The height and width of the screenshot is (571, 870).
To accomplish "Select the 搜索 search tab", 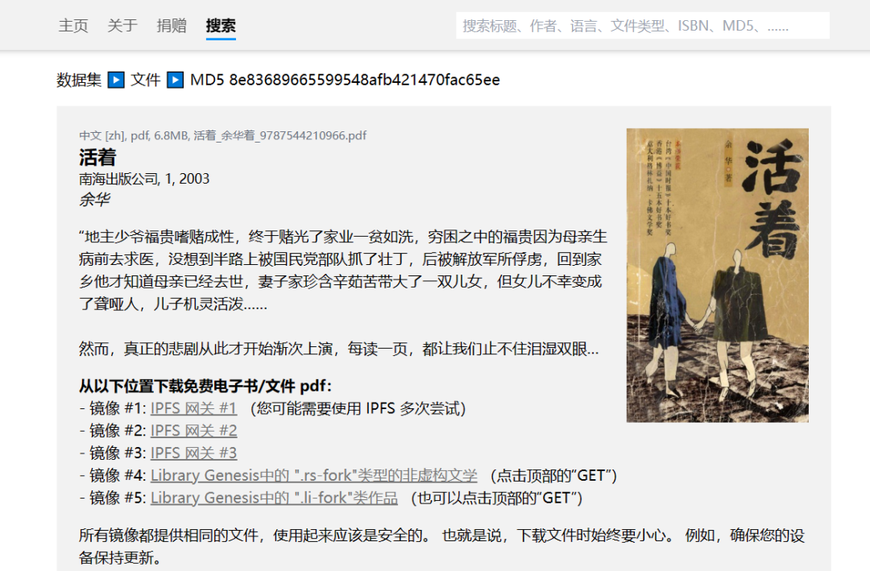I will [x=221, y=26].
